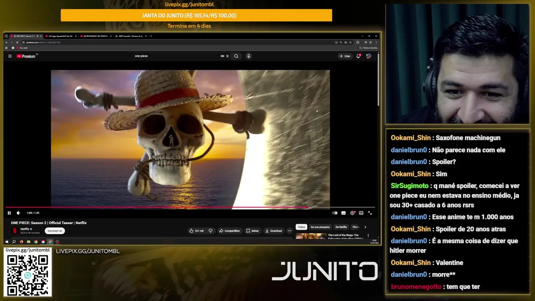The image size is (535, 301).
Task: Click the YouTube search input field
Action: click(176, 56)
